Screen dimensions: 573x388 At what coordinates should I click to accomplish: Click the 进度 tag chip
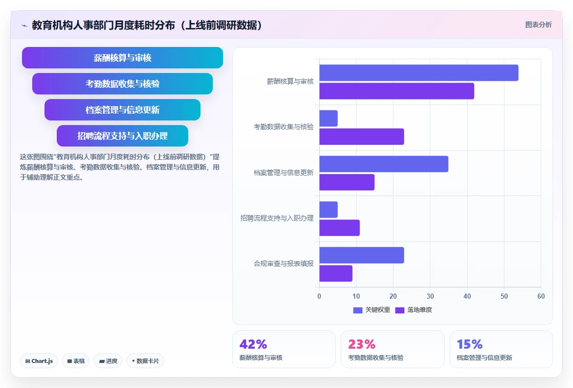pyautogui.click(x=108, y=361)
